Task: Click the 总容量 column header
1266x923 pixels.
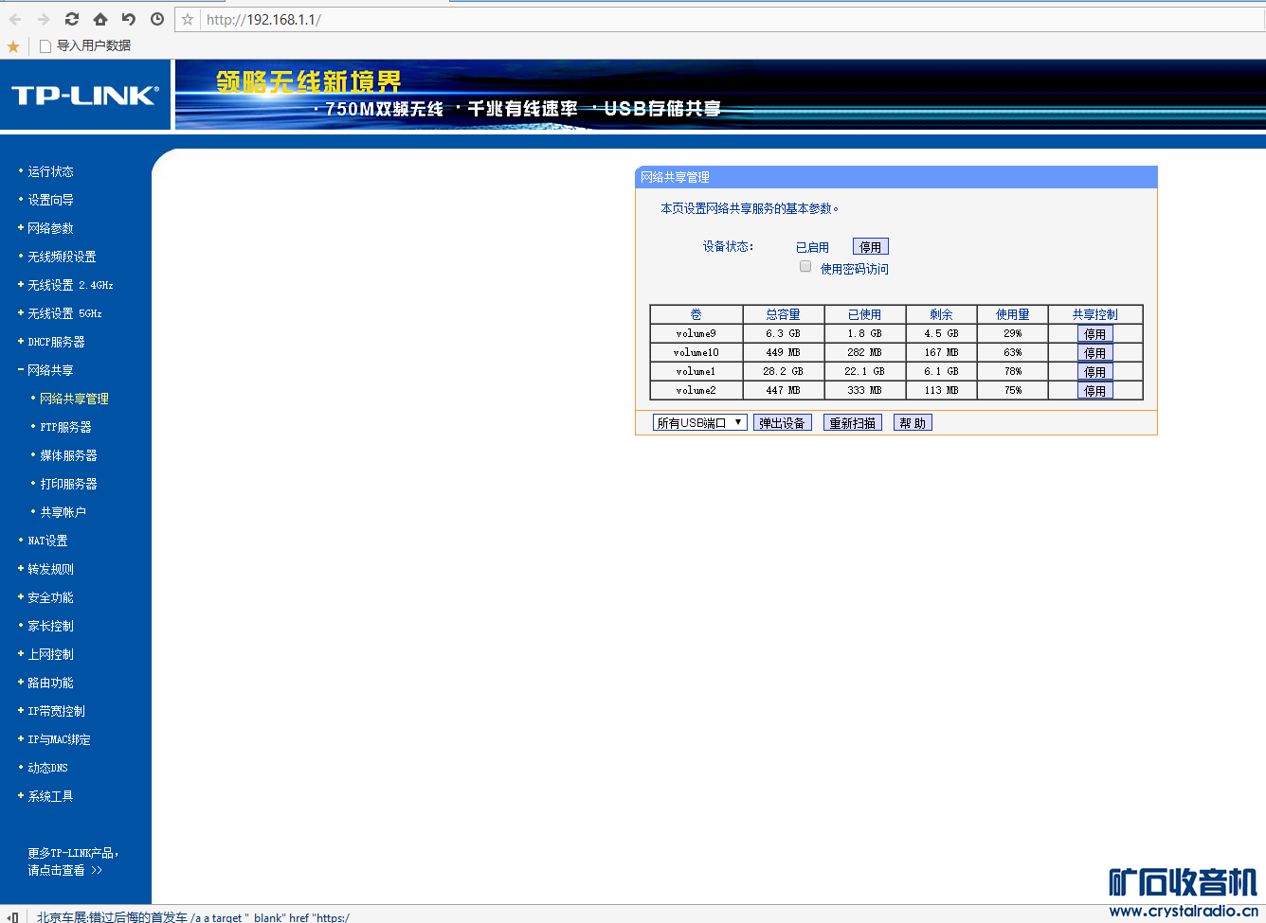Action: click(783, 314)
